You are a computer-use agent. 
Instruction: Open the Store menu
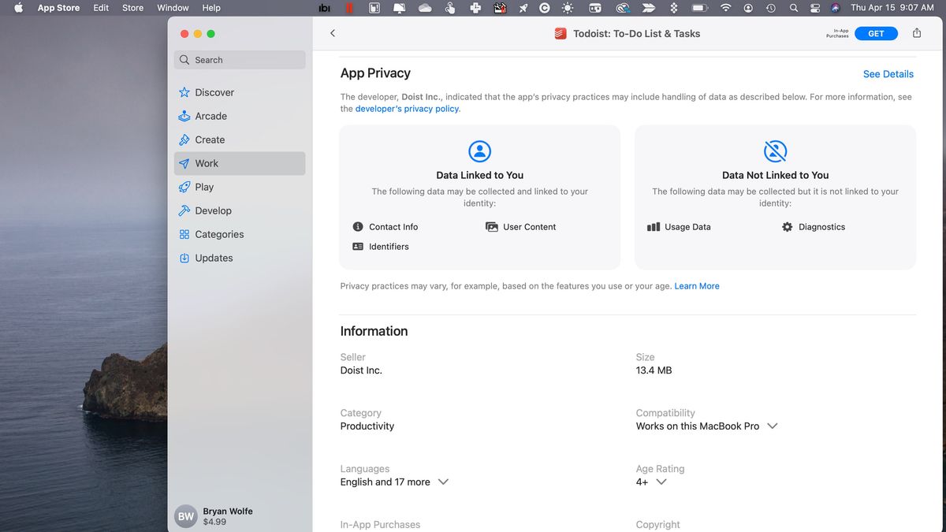132,8
